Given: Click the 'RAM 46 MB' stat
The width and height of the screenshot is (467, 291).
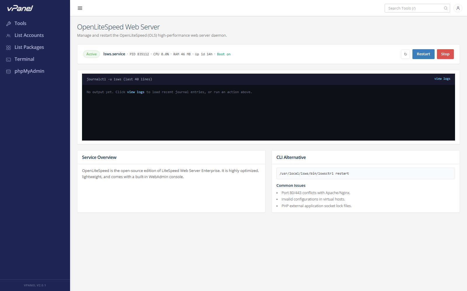Looking at the screenshot, I should 182,54.
